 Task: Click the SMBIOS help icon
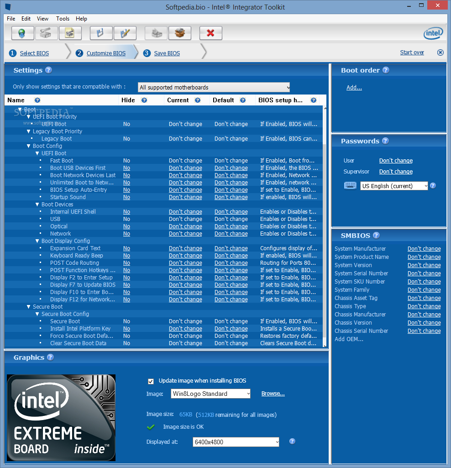tap(376, 236)
